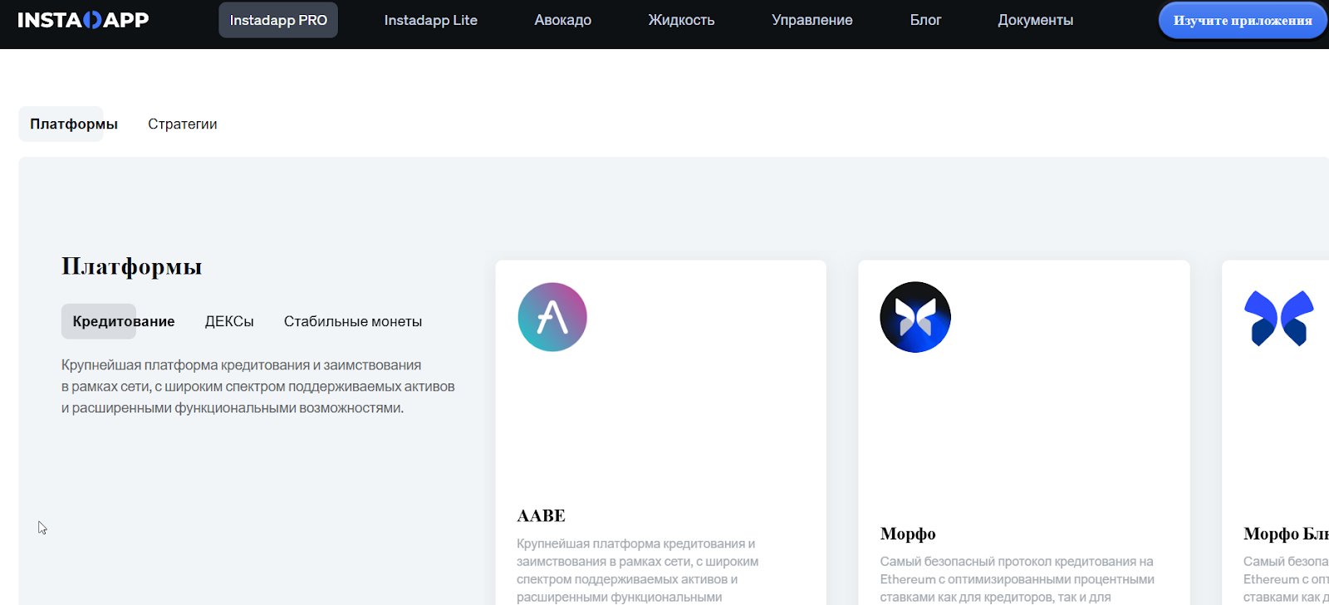This screenshot has width=1329, height=605.
Task: Select the ДЕКСы category tab
Action: tap(229, 322)
